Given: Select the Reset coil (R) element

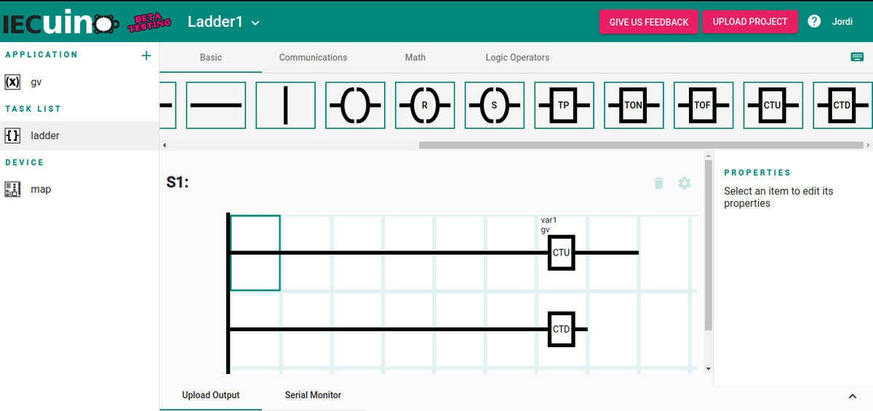Looking at the screenshot, I should [426, 105].
